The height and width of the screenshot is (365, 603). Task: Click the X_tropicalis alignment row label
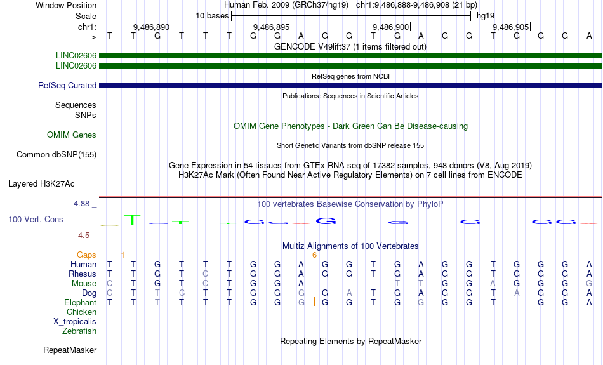[75, 322]
